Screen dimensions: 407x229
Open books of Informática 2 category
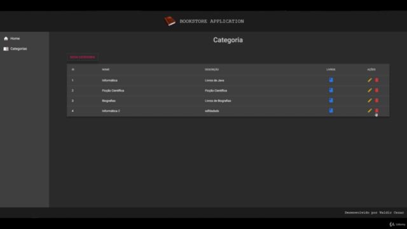click(x=331, y=110)
